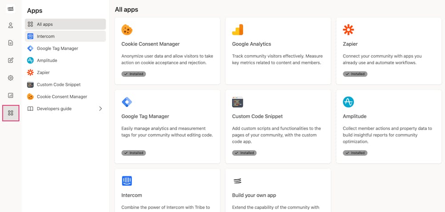Click the Google Analytics card icon

pyautogui.click(x=238, y=30)
